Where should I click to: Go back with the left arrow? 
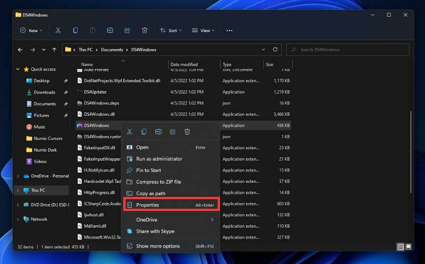pos(20,50)
